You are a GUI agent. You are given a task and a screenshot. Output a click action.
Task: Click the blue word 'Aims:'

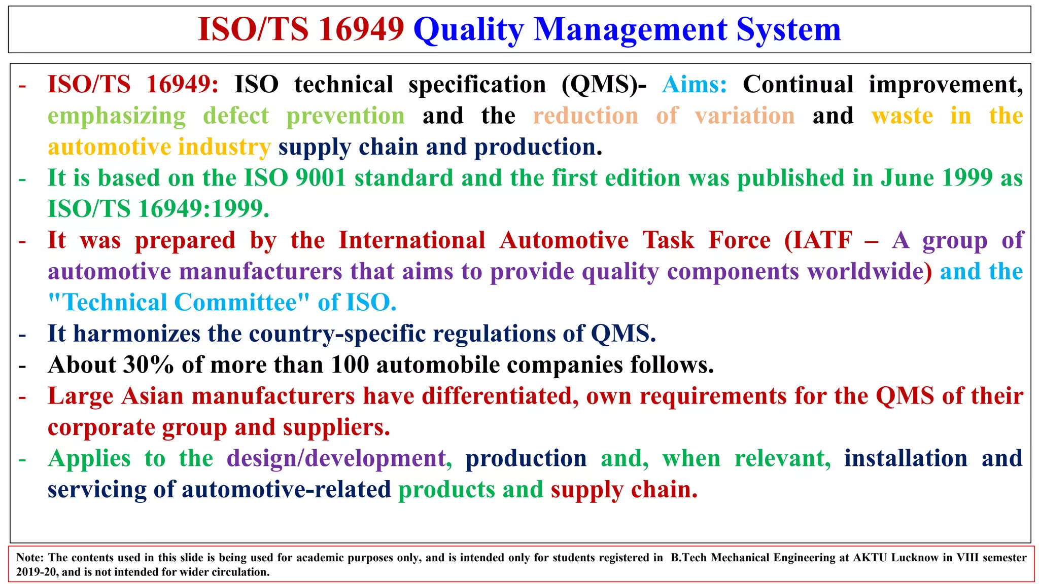(695, 84)
